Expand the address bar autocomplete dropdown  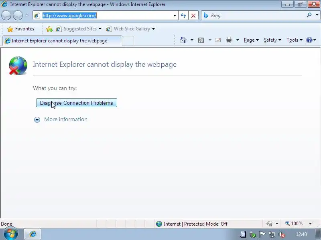(x=175, y=16)
